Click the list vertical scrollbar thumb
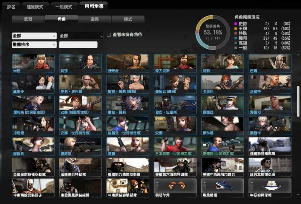Viewport: 301px width, 204px height. [x=298, y=101]
